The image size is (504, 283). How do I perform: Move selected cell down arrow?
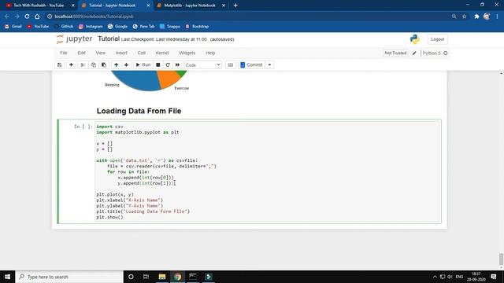coord(126,64)
